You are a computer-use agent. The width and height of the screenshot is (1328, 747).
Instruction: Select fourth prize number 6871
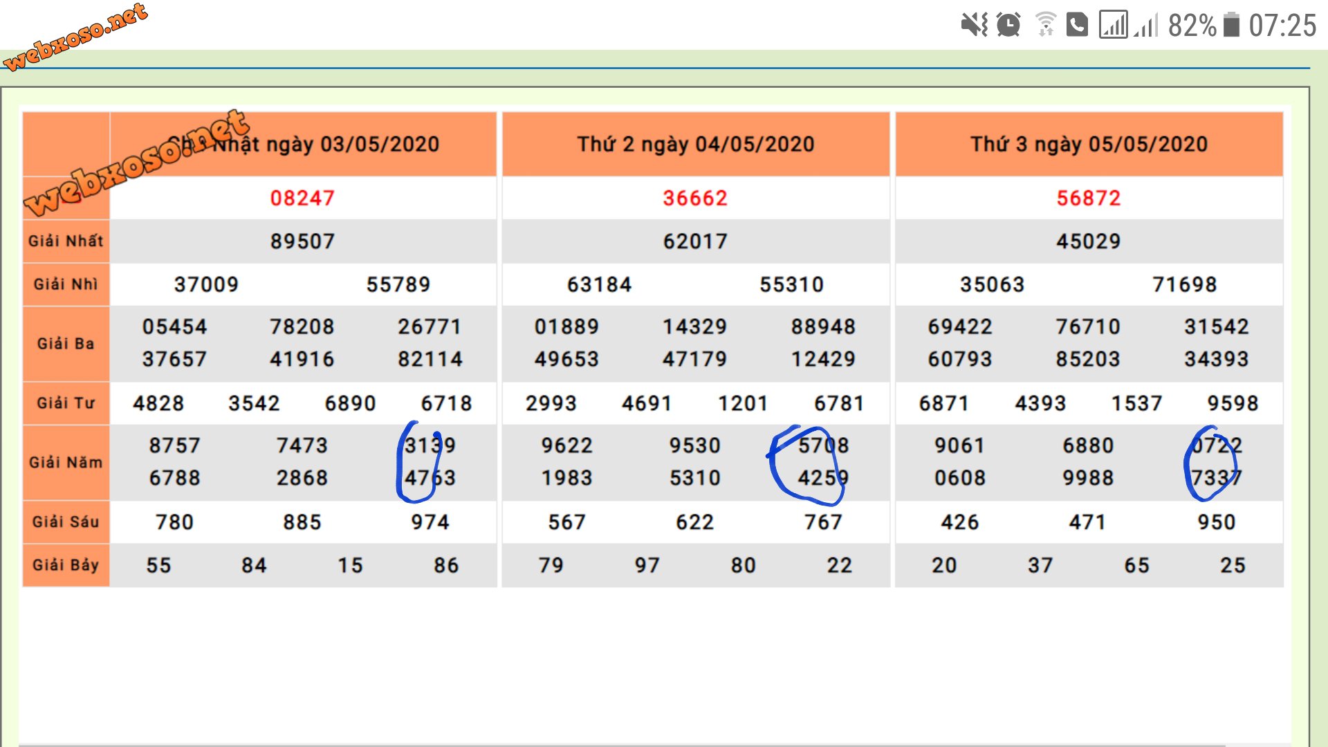pos(944,403)
